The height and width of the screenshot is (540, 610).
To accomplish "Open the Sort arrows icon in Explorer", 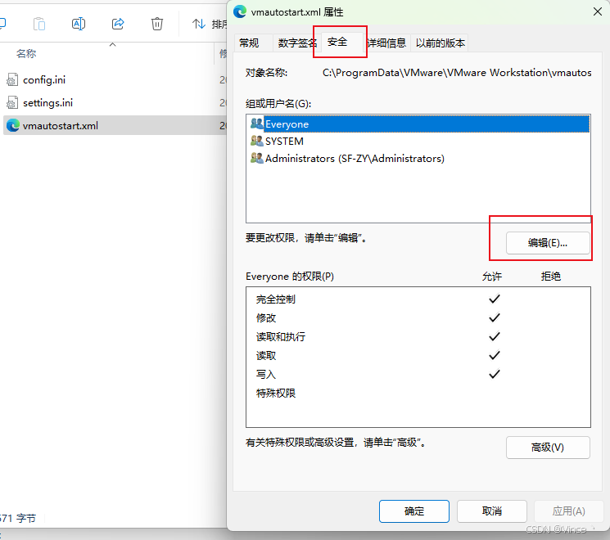I will (198, 24).
